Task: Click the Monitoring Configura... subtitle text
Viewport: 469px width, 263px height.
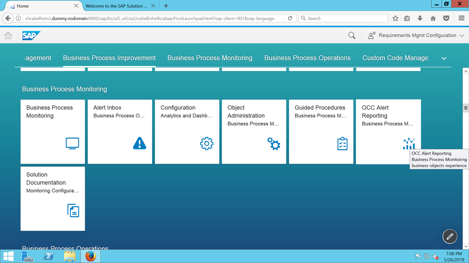Action: click(53, 191)
